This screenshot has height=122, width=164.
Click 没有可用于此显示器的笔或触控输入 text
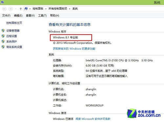(107, 76)
